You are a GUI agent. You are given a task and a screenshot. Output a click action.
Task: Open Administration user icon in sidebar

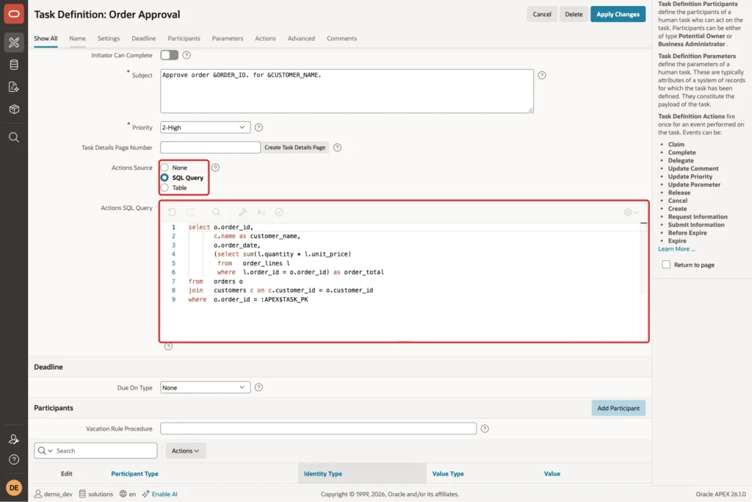[x=14, y=439]
